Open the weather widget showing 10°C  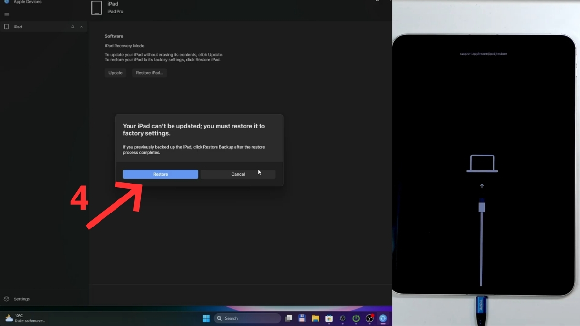click(x=25, y=318)
